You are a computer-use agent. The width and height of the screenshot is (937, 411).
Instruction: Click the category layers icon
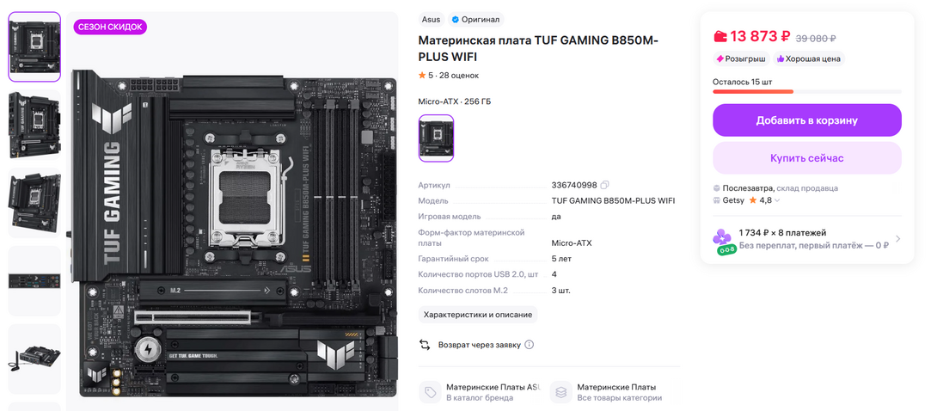coord(561,392)
